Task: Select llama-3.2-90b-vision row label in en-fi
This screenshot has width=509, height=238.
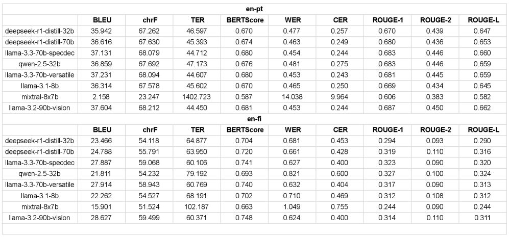Action: coord(40,217)
